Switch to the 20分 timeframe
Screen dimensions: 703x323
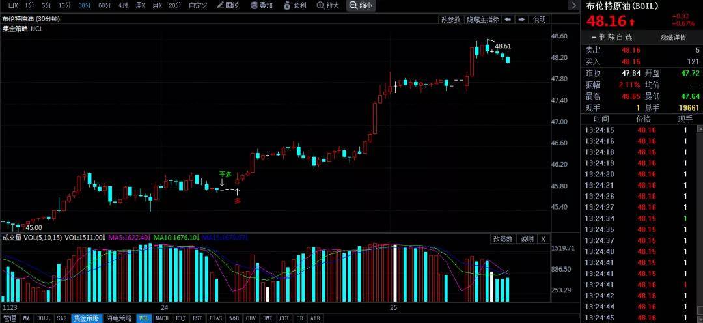175,5
